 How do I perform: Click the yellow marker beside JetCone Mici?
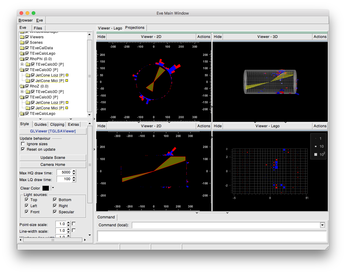(66, 80)
